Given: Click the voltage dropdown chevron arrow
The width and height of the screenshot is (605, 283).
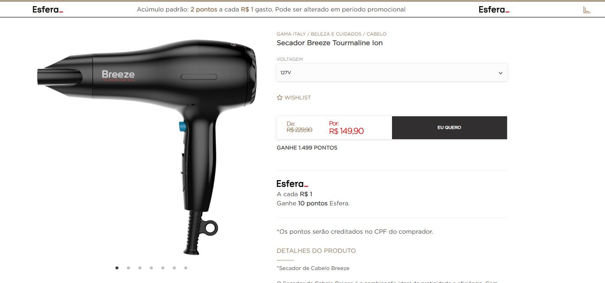Looking at the screenshot, I should (x=500, y=73).
